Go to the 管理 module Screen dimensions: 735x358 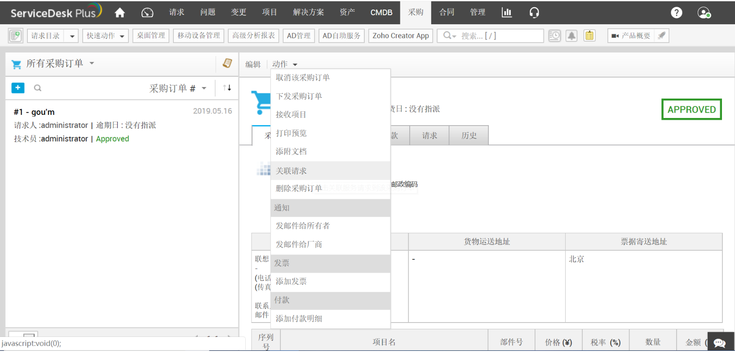pyautogui.click(x=478, y=12)
